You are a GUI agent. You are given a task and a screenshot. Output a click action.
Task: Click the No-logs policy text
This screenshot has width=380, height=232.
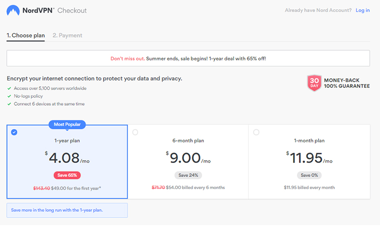pos(28,96)
